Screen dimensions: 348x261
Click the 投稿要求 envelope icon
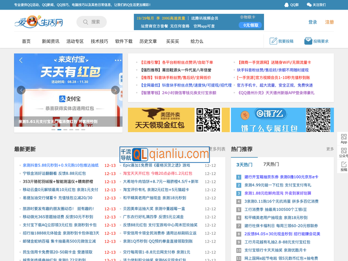click(308, 40)
